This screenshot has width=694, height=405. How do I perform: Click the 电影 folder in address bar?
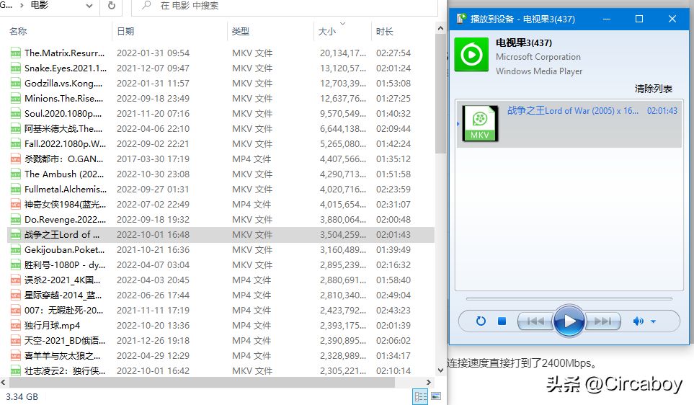coord(40,5)
